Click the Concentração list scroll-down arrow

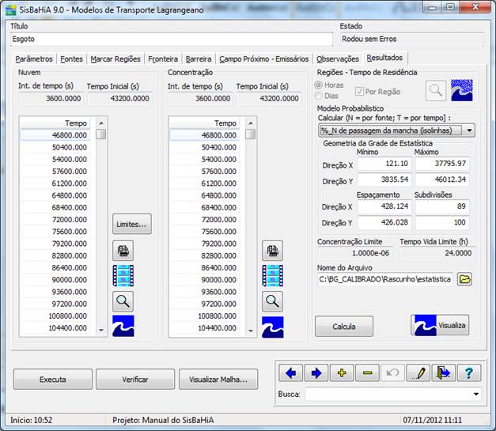click(251, 331)
